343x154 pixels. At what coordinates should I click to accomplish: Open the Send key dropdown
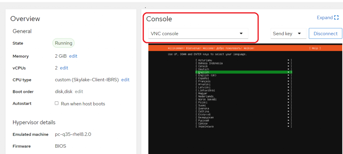point(288,34)
